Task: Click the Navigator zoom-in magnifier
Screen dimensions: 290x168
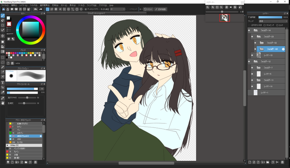Action: pos(213,7)
